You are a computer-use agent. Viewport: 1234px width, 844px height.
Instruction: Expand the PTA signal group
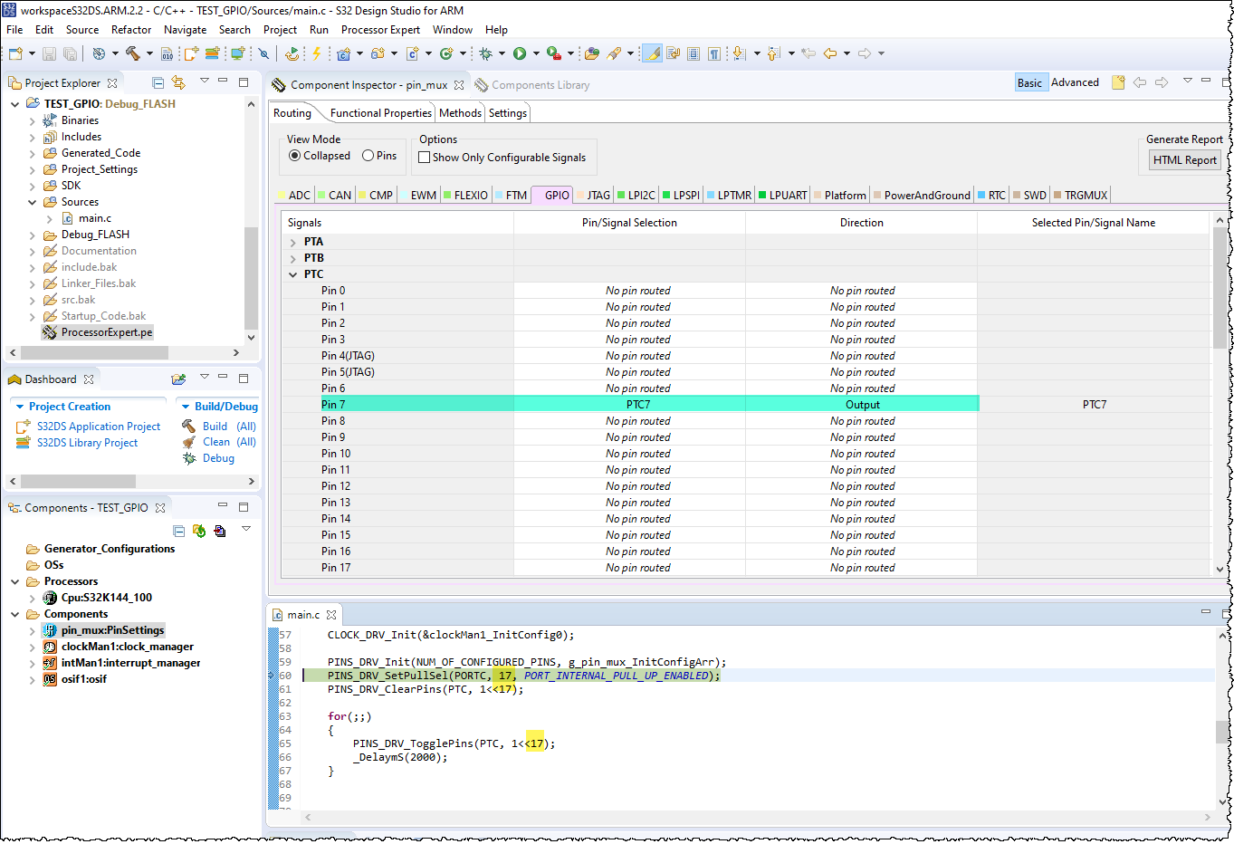click(x=293, y=242)
